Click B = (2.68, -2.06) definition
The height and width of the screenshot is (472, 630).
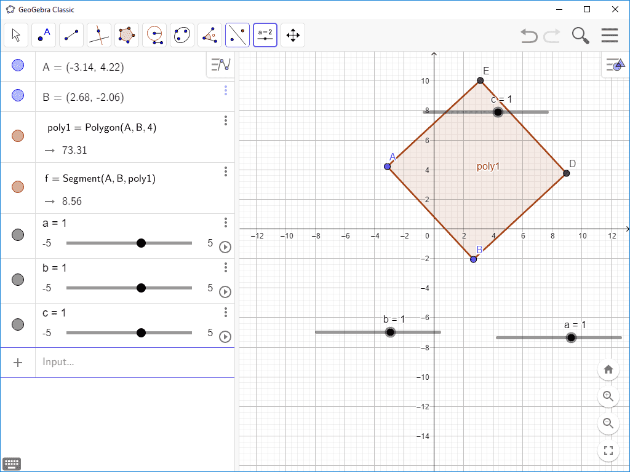[83, 98]
